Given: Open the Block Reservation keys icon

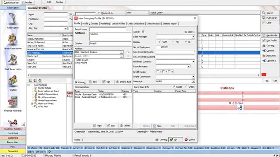Looking at the screenshot, I should click(x=13, y=60).
